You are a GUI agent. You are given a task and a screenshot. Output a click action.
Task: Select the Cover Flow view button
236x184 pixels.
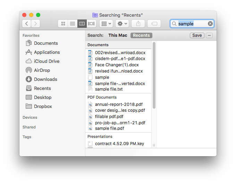point(92,24)
